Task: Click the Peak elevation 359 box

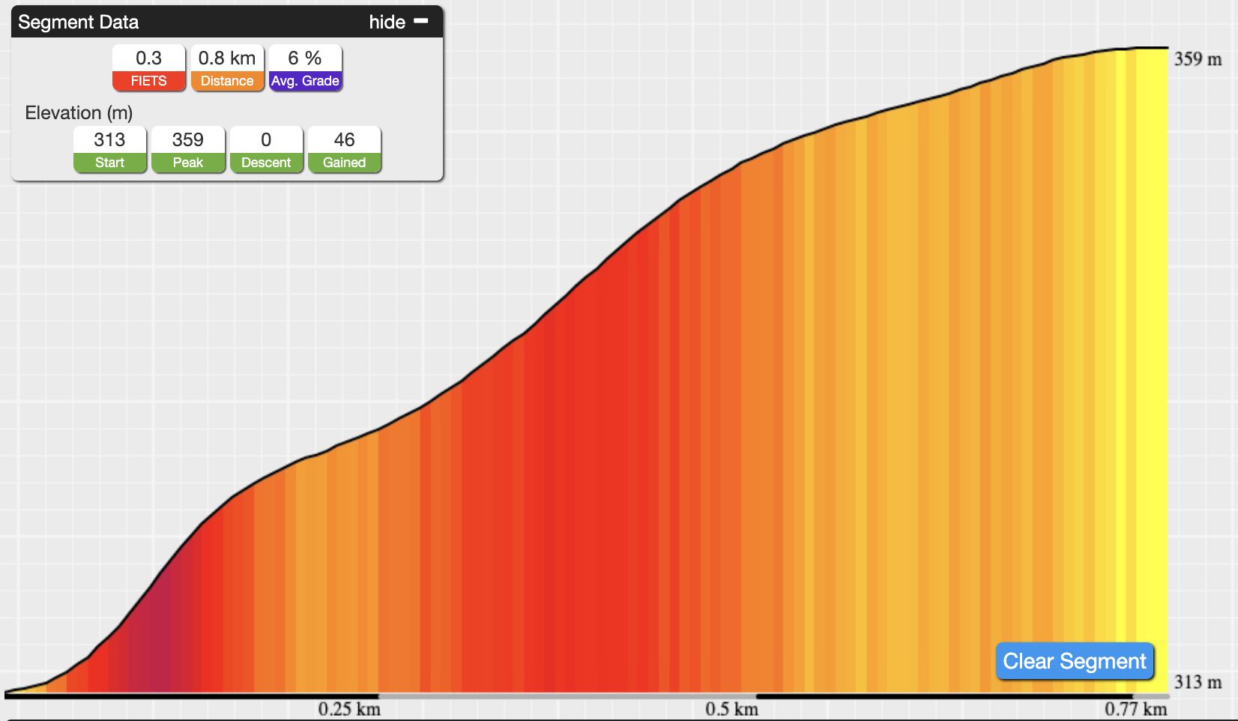Action: [x=188, y=150]
